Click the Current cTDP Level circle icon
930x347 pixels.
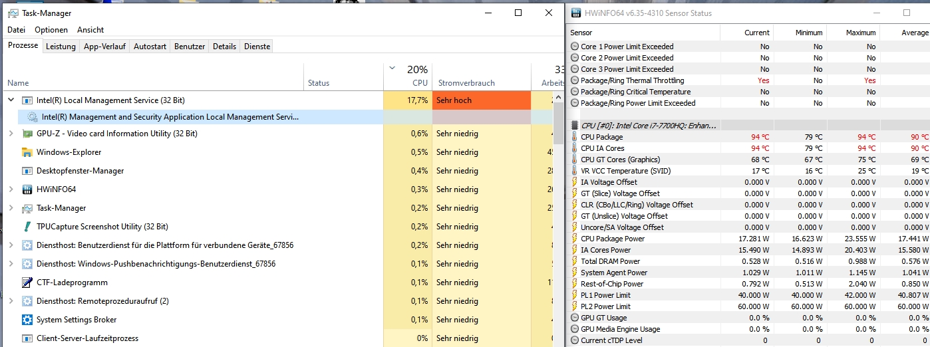pyautogui.click(x=575, y=340)
